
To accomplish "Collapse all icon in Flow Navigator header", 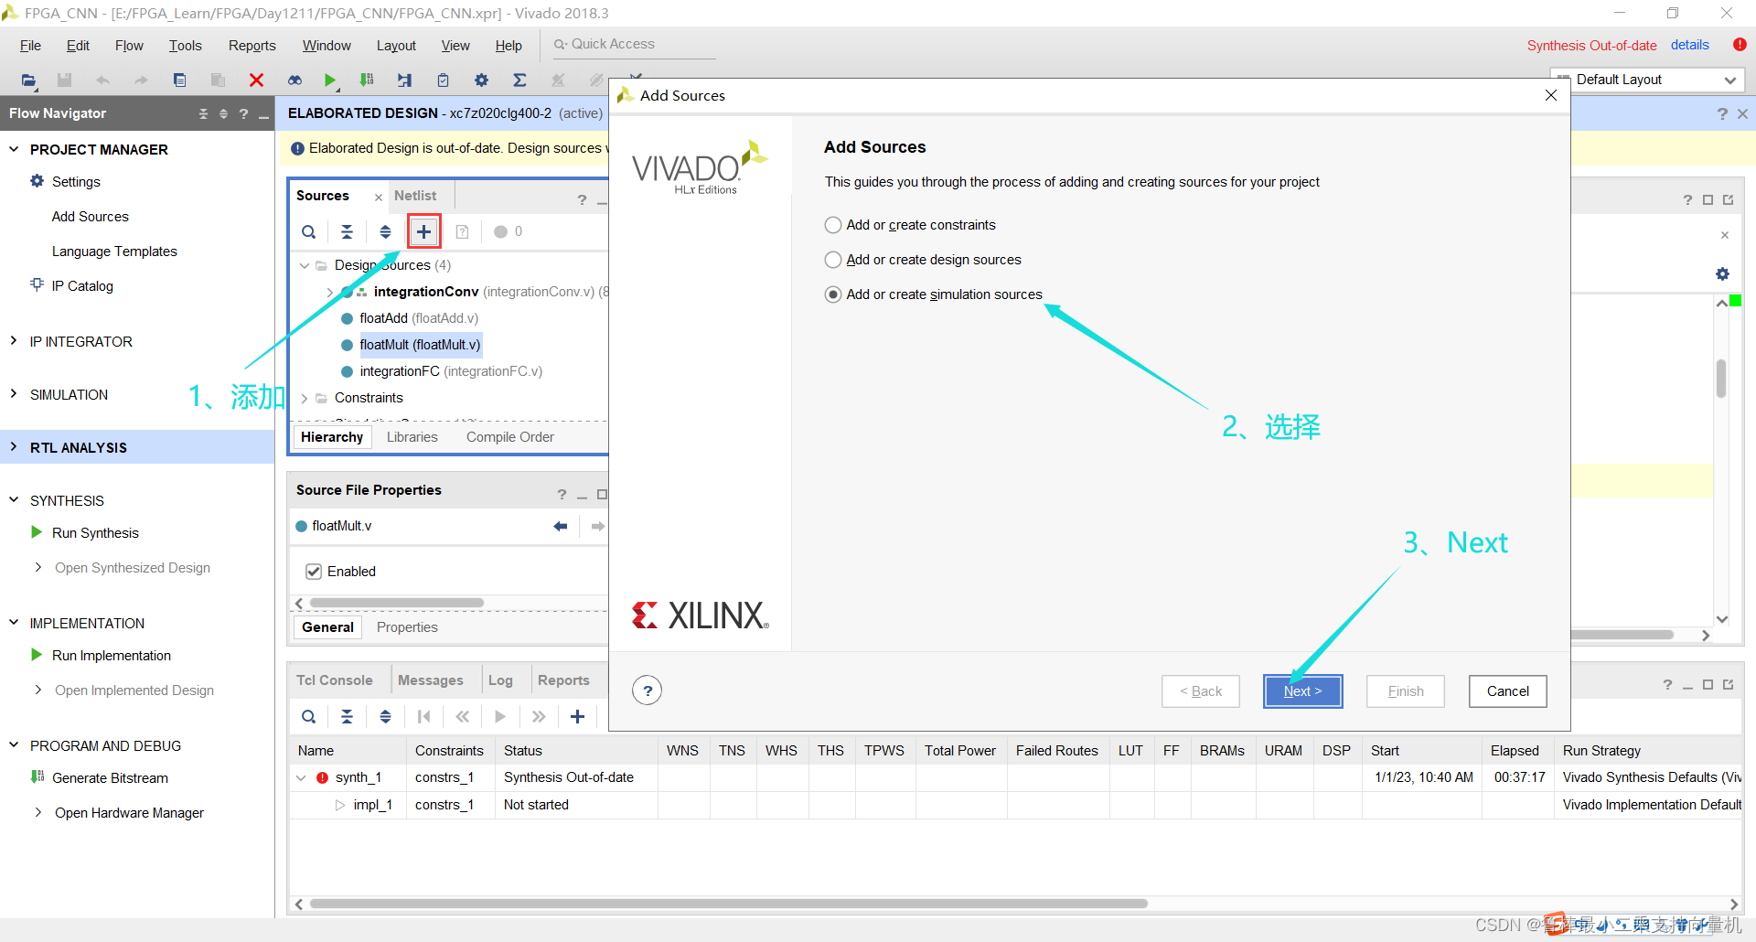I will 203,113.
